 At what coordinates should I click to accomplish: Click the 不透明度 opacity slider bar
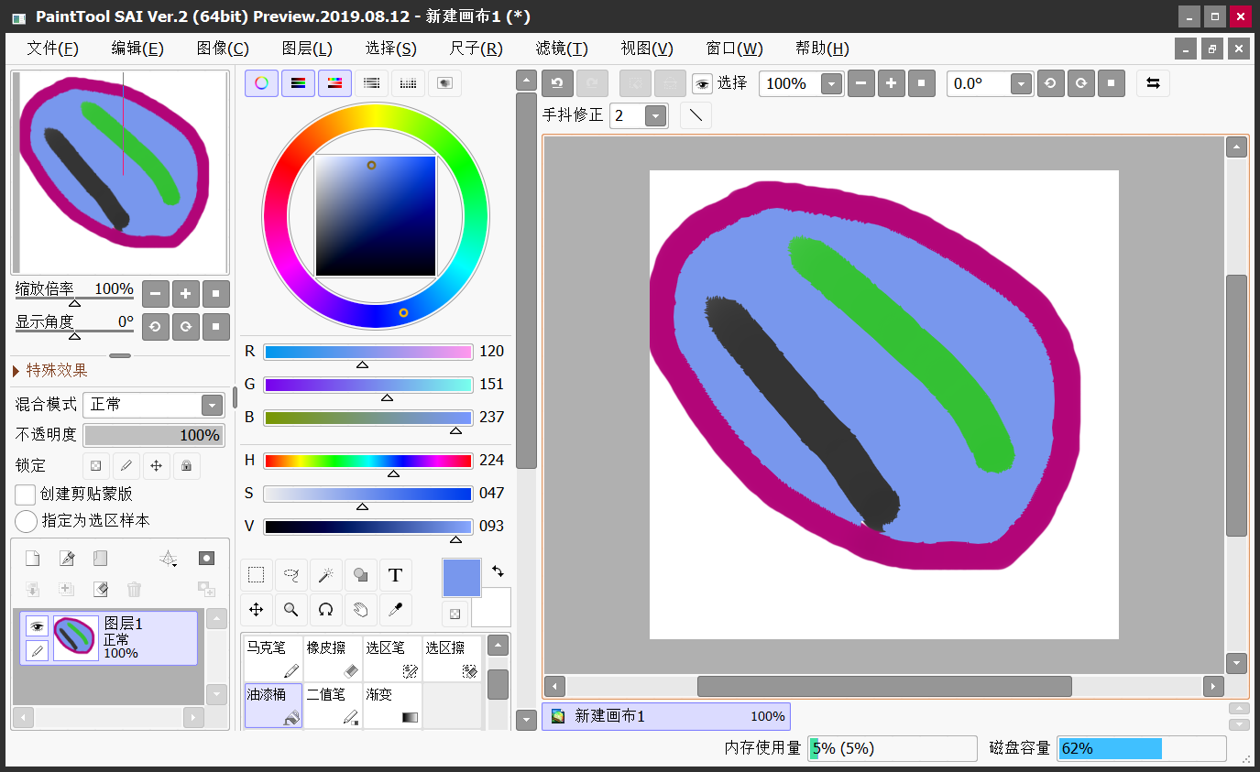pyautogui.click(x=154, y=435)
